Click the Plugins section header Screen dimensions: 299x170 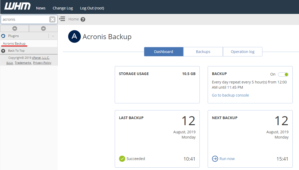pyautogui.click(x=29, y=36)
